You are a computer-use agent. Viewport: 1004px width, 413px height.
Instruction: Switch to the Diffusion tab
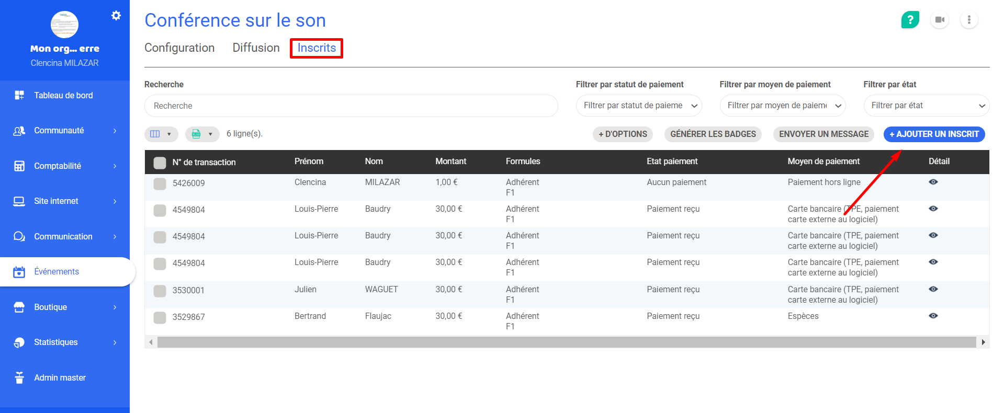(x=256, y=48)
